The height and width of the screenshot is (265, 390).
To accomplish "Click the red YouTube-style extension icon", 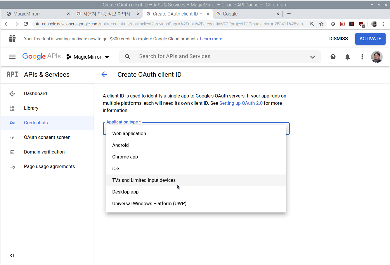I will tap(342, 24).
